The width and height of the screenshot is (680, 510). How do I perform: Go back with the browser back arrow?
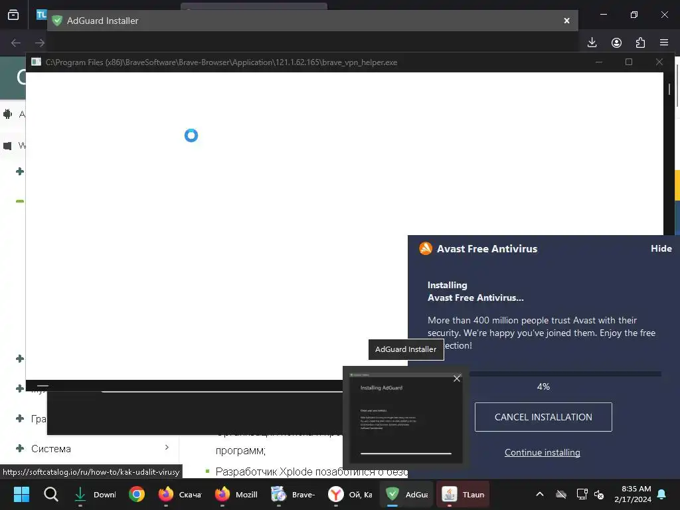click(16, 42)
